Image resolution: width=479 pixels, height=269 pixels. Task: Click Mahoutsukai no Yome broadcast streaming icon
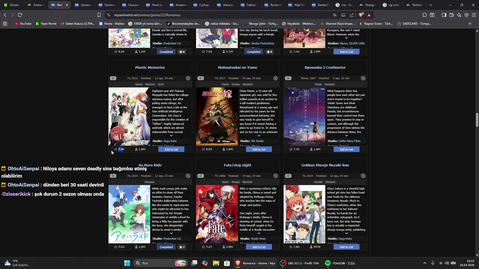click(275, 78)
